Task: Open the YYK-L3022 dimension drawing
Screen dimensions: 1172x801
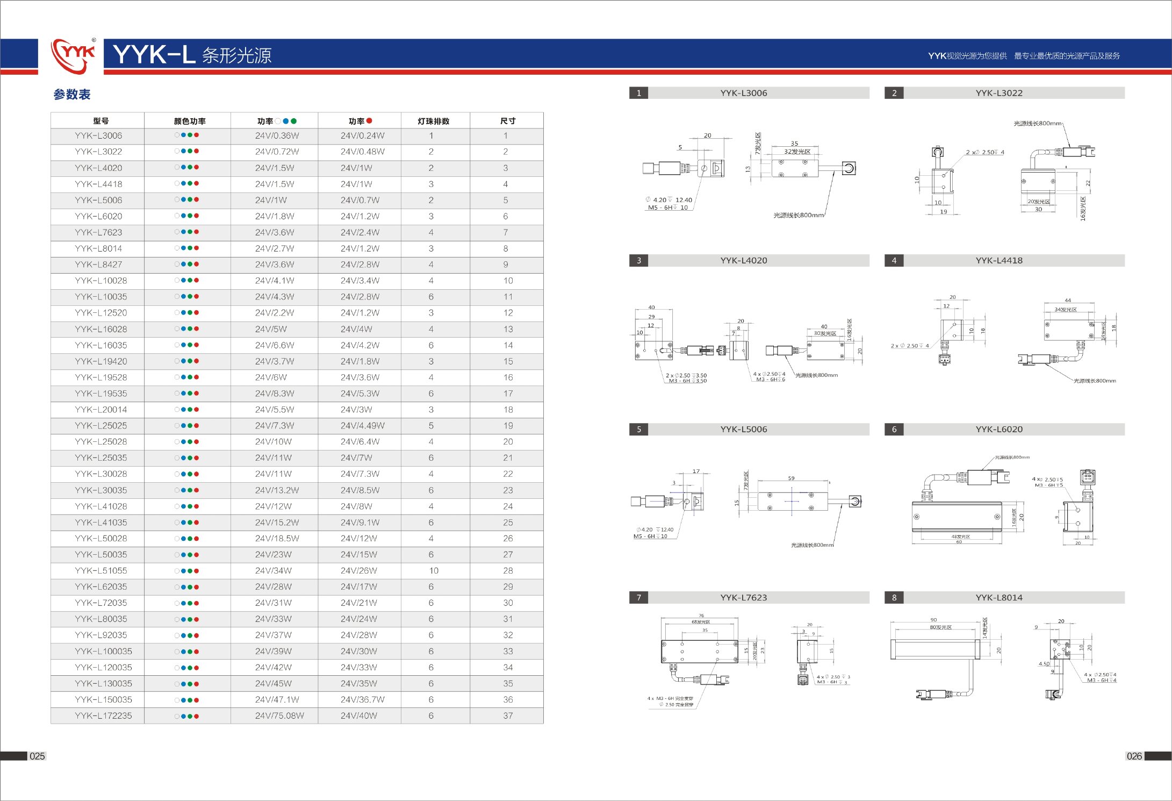Action: coord(1004,170)
